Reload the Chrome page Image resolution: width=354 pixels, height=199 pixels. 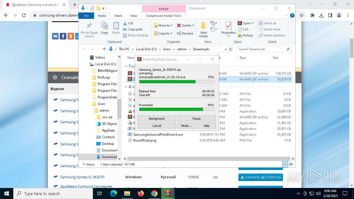pos(24,15)
